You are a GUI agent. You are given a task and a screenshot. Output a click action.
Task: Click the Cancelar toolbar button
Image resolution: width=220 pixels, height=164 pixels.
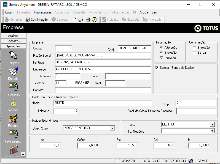tap(60, 20)
